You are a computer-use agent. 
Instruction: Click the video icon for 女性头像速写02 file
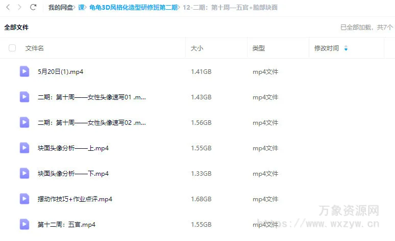24,122
